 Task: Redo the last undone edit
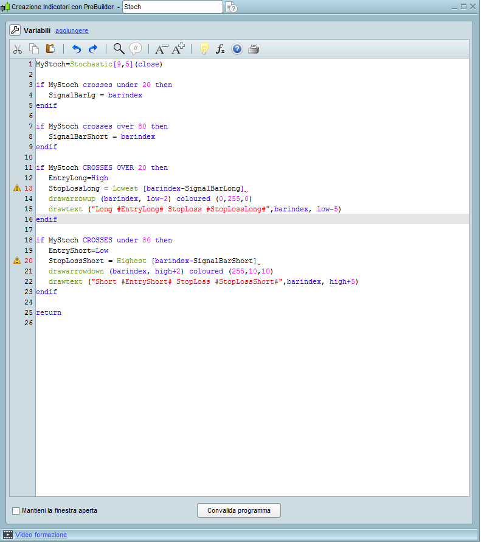(93, 49)
